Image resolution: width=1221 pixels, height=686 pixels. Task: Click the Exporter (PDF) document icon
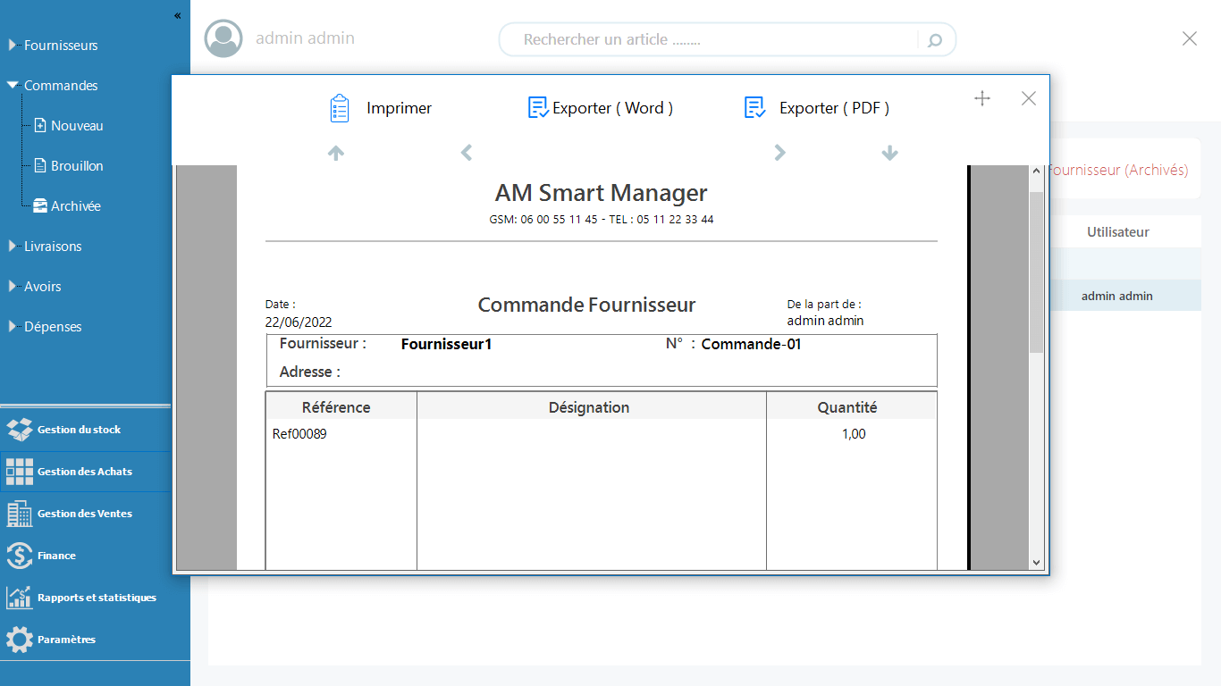tap(755, 108)
